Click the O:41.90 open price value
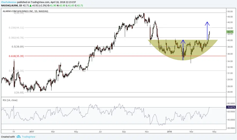Viewport: 237px width, 140px height. [x=52, y=5]
